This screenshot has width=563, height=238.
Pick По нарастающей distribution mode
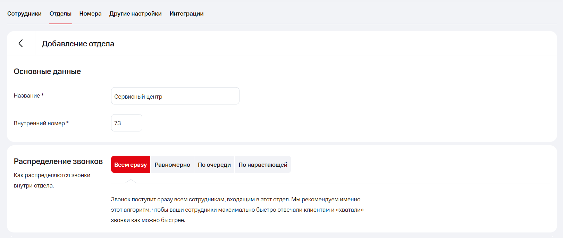(263, 165)
